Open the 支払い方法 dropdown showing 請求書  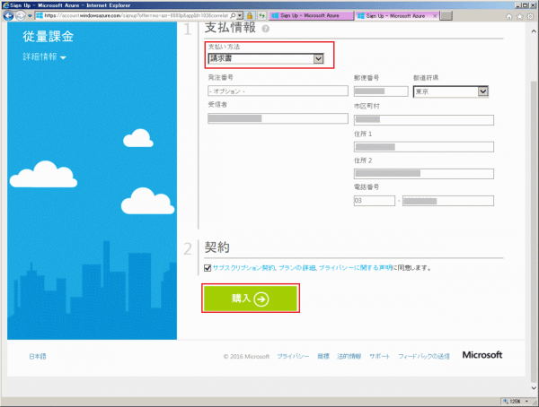tap(266, 58)
